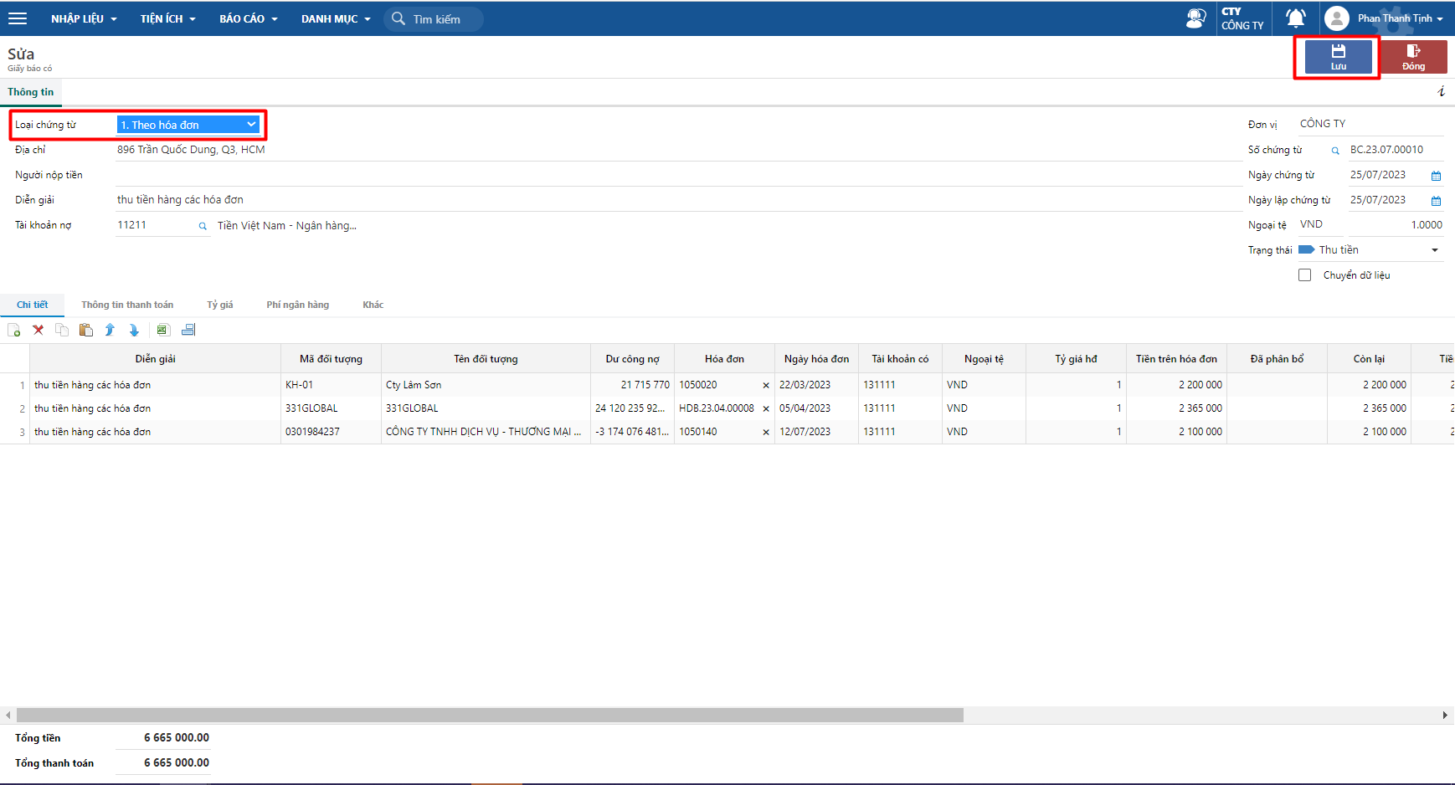The image size is (1455, 785).
Task: Switch to Thông tin thanh toán tab
Action: coord(127,305)
